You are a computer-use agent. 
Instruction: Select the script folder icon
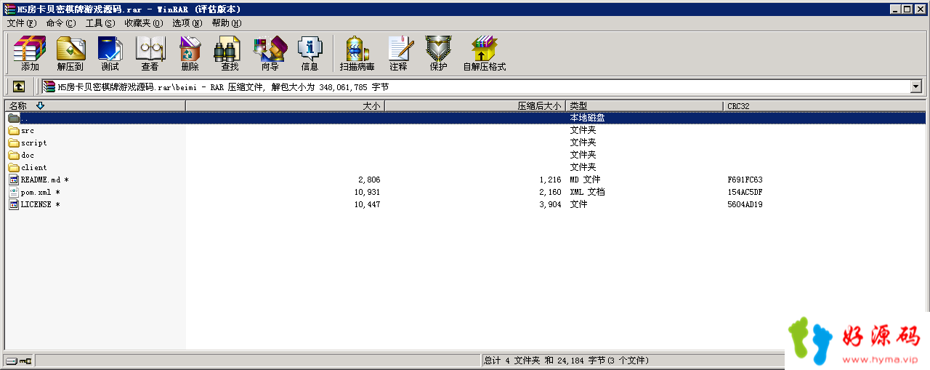click(14, 143)
